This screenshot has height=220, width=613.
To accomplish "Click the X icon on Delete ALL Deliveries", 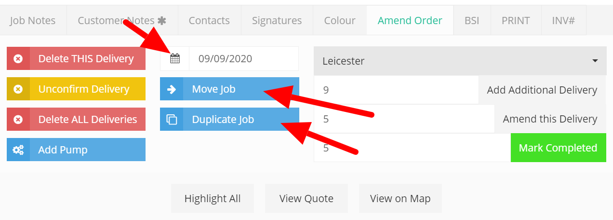I will pyautogui.click(x=18, y=119).
